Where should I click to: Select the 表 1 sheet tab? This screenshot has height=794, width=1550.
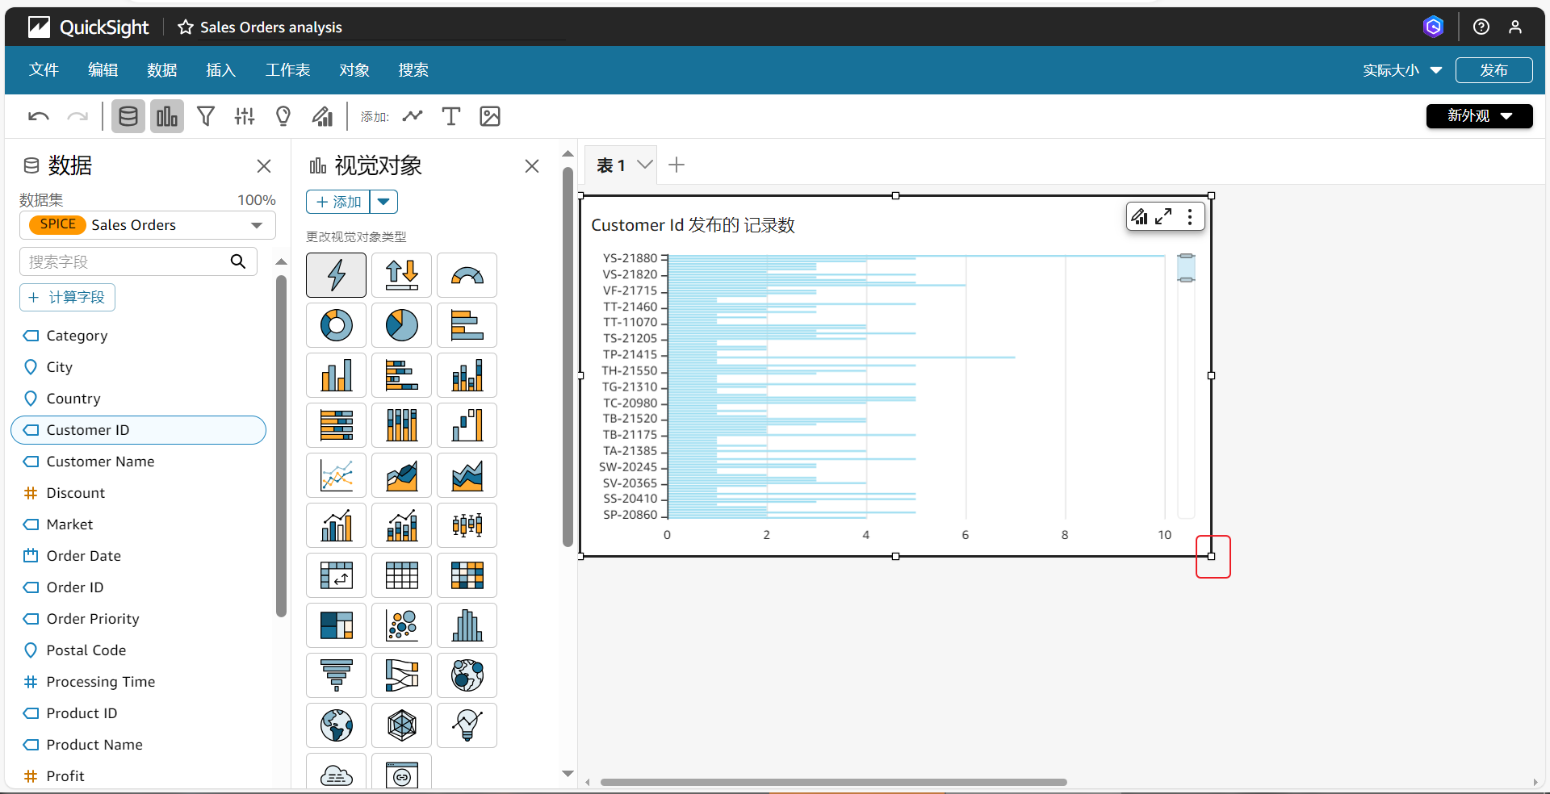coord(611,165)
